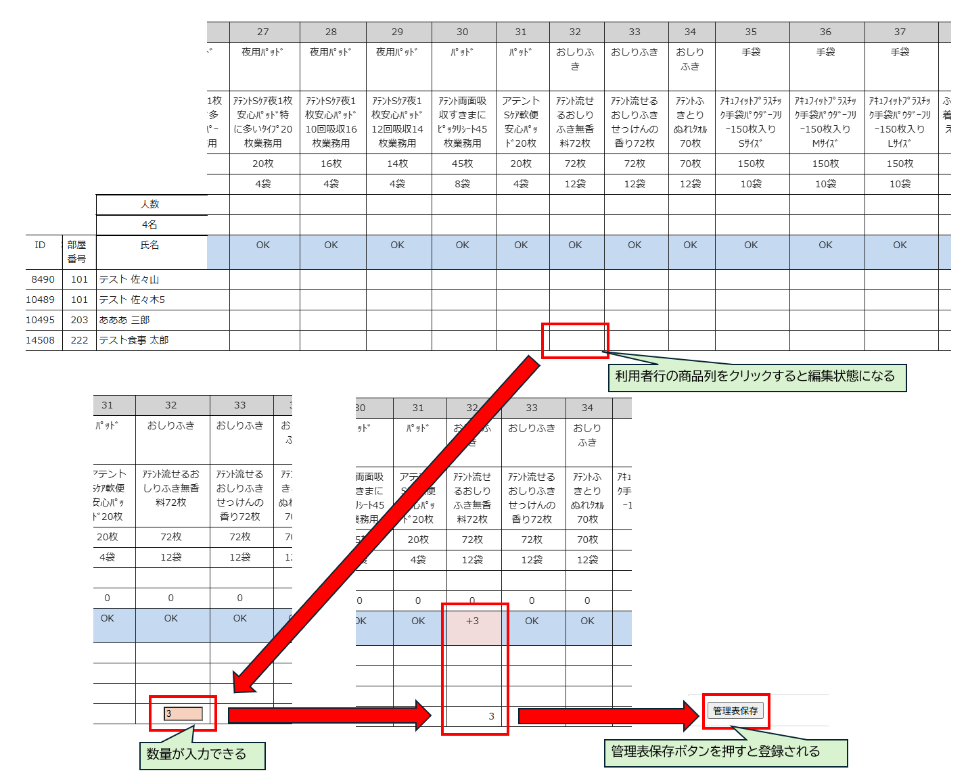Click room number 222 cell
The image size is (968, 777).
tap(79, 340)
